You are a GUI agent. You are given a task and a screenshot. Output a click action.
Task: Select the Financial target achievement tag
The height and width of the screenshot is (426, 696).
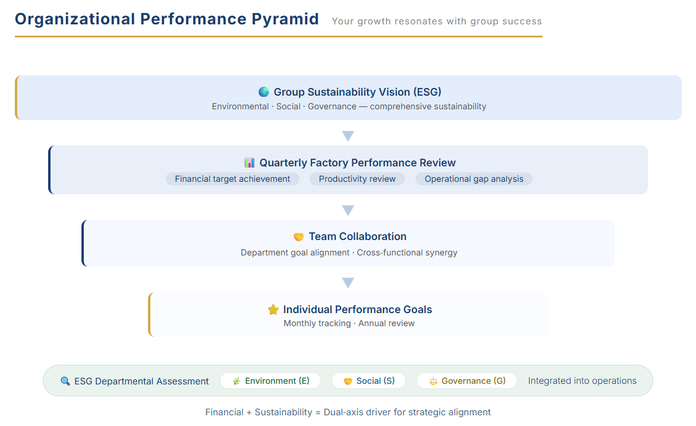232,179
